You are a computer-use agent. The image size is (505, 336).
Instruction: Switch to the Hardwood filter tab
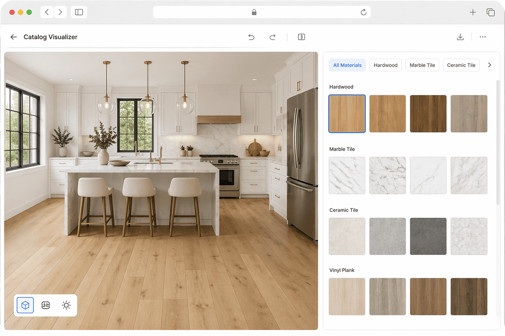[x=385, y=65]
